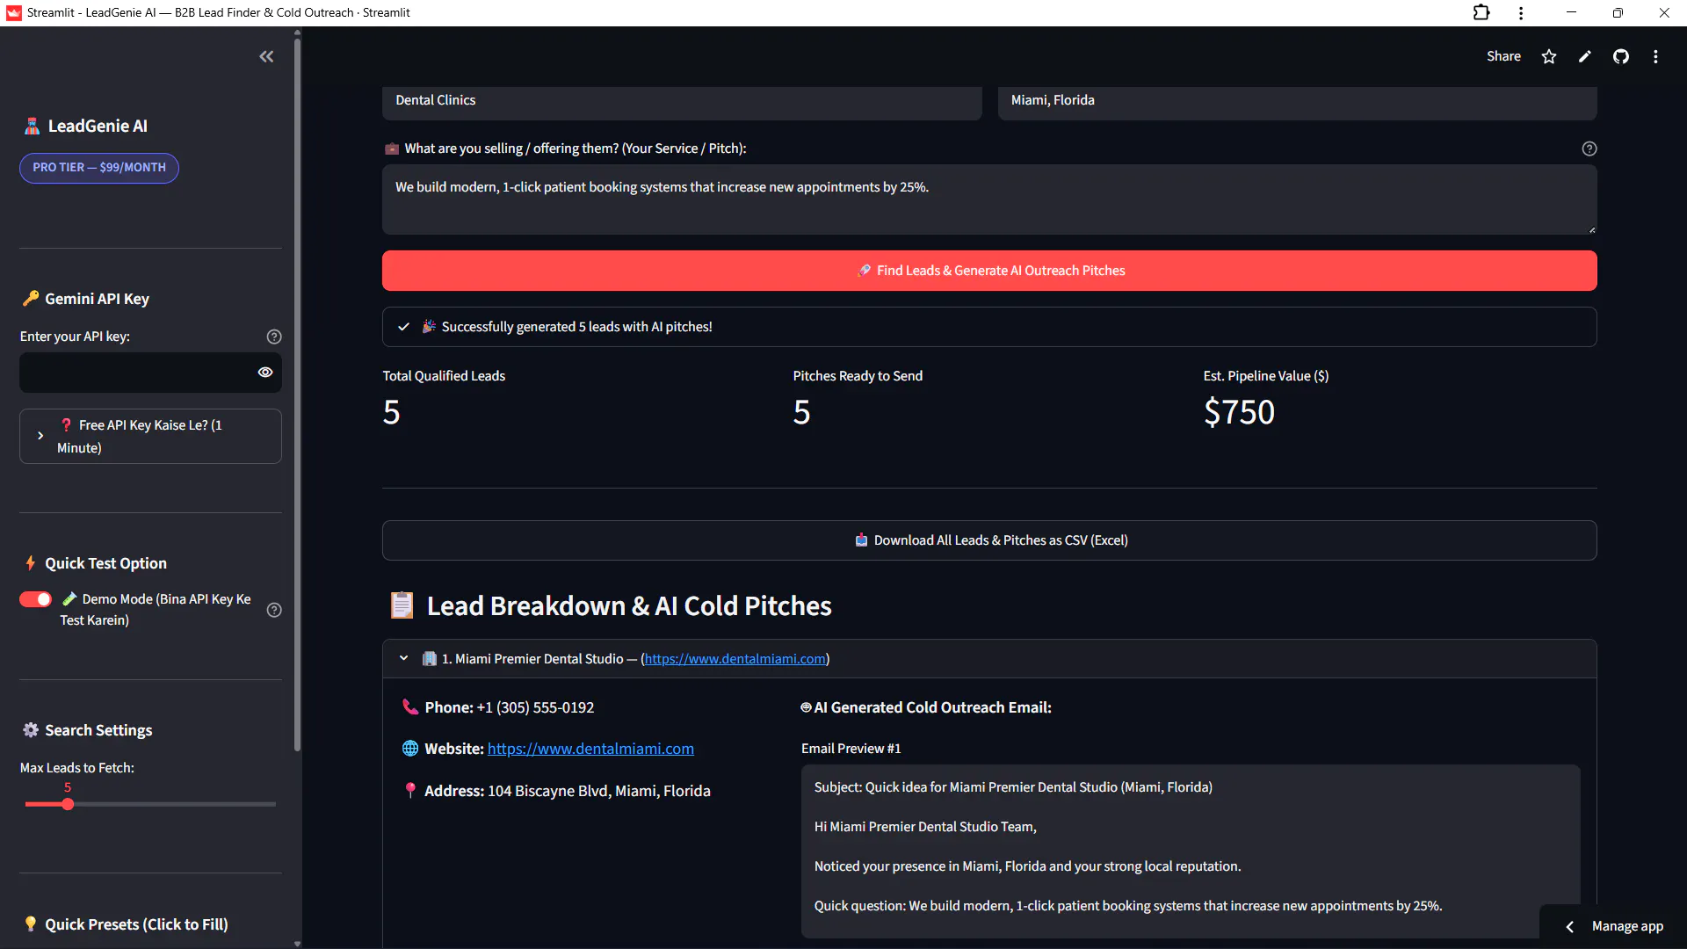The height and width of the screenshot is (949, 1687).
Task: Reveal the API key with the eye icon
Action: click(x=265, y=373)
